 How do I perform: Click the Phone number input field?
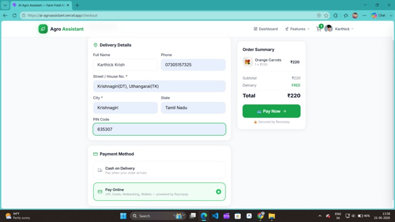tap(193, 65)
